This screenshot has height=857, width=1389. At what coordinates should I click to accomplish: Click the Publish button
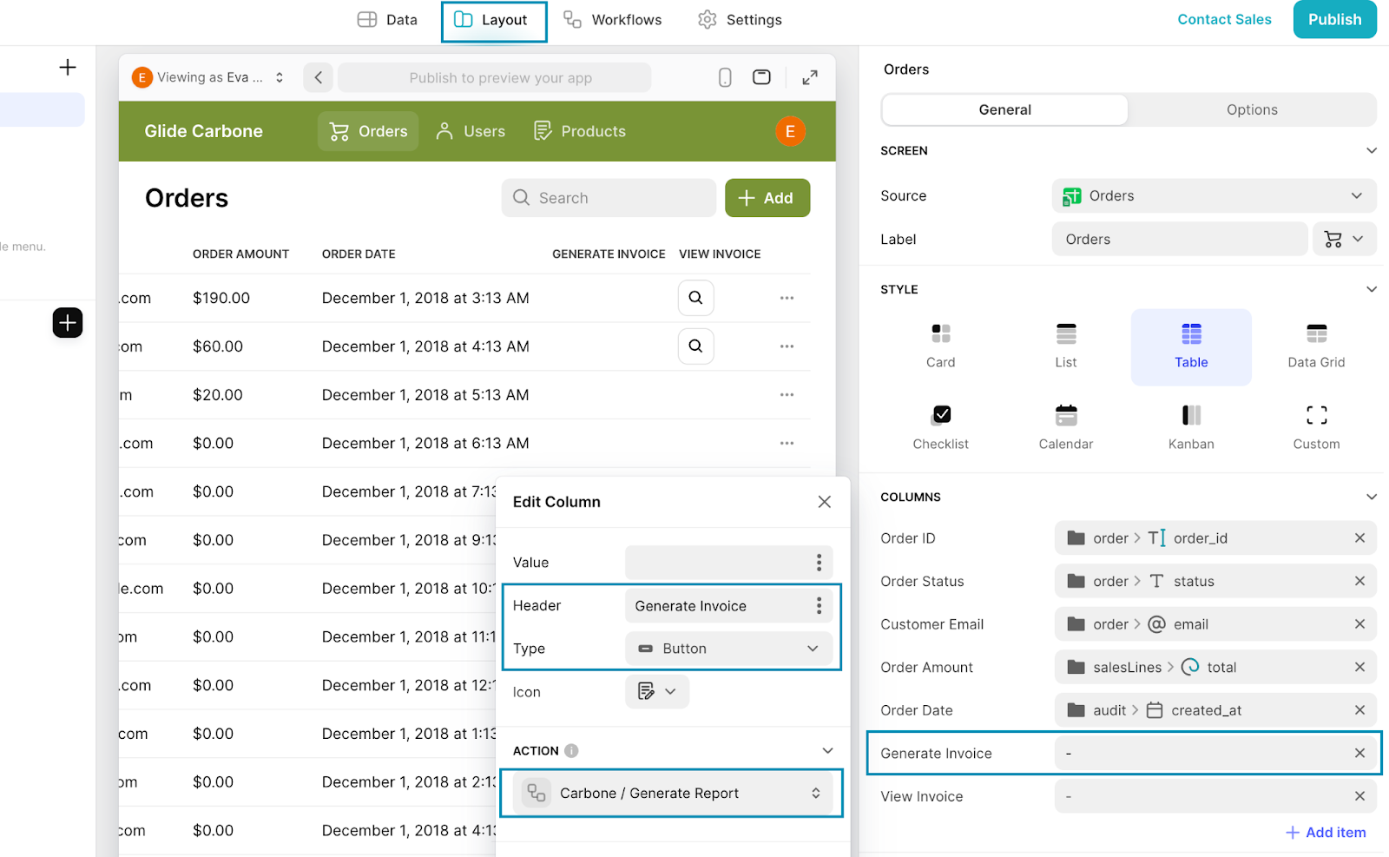click(1334, 19)
